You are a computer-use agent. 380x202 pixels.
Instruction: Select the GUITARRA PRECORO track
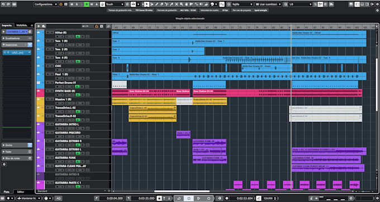(68, 133)
